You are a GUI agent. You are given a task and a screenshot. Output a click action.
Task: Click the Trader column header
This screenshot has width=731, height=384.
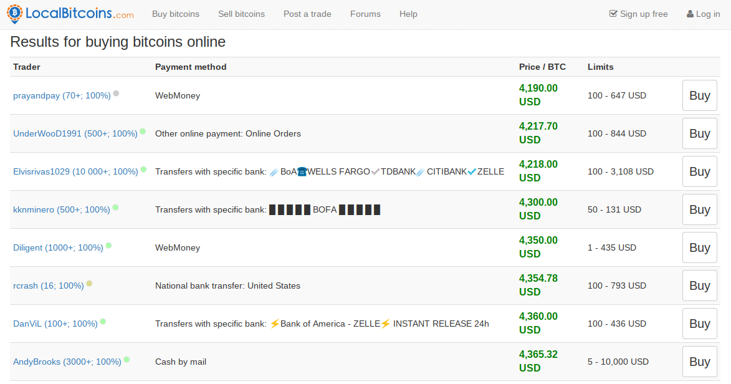[27, 67]
